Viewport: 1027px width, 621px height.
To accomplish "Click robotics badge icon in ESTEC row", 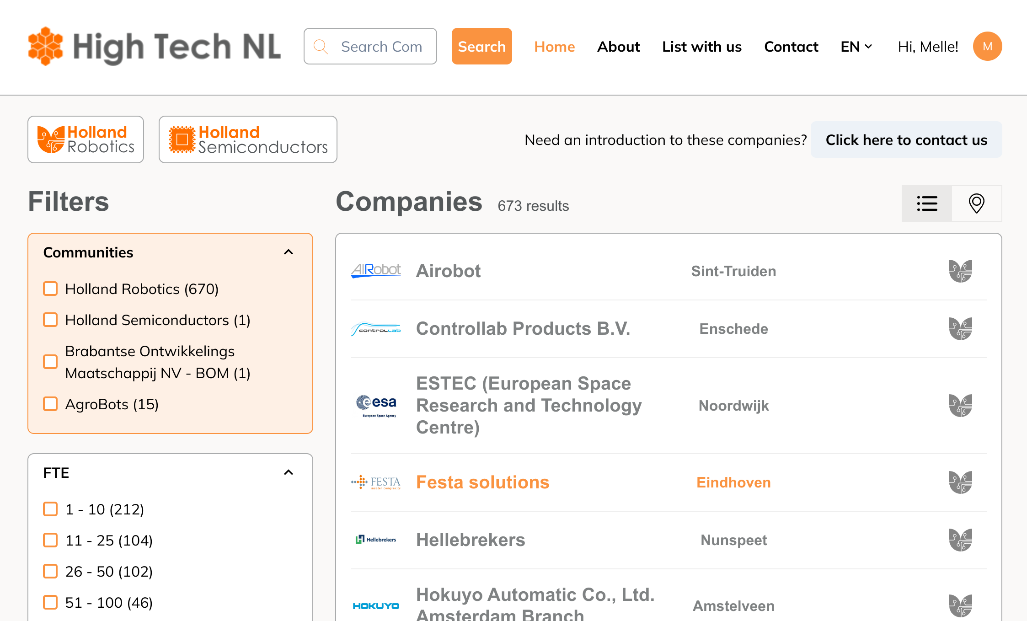I will click(960, 406).
